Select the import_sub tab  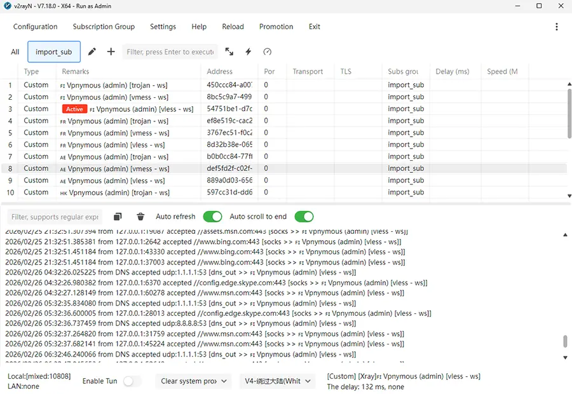pyautogui.click(x=53, y=51)
